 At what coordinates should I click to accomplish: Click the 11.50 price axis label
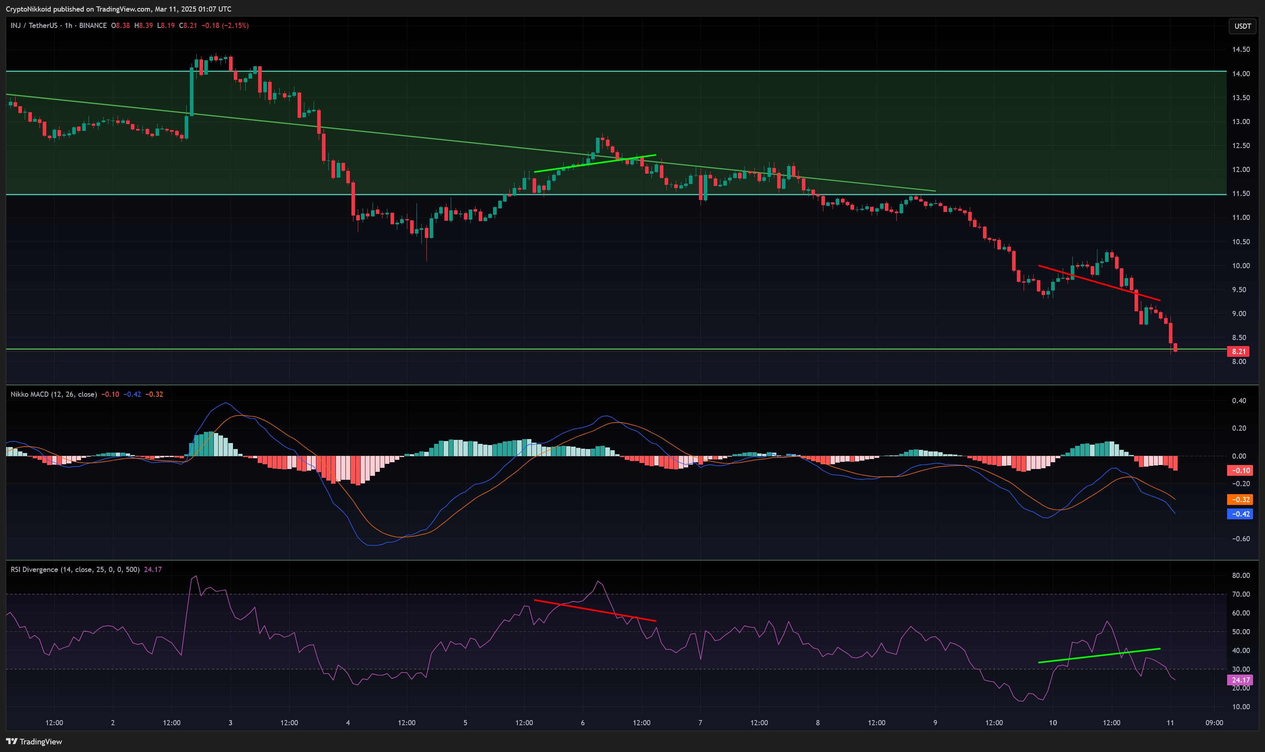[1241, 194]
